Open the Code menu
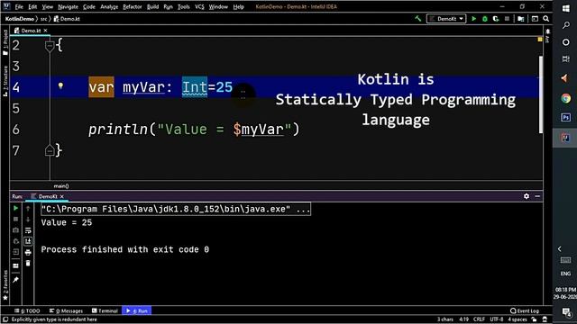 click(88, 6)
